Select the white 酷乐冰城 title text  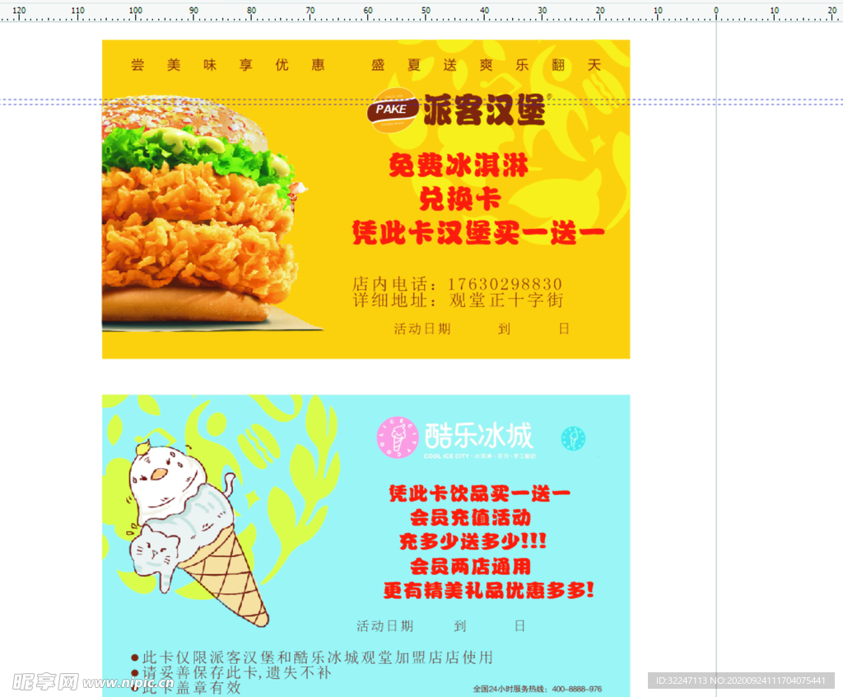[x=478, y=436]
